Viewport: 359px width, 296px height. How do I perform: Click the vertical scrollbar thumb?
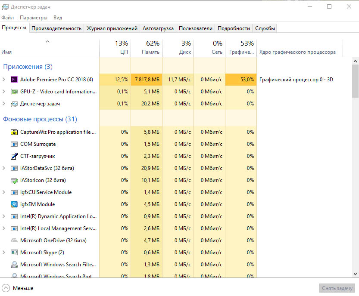(x=355, y=81)
